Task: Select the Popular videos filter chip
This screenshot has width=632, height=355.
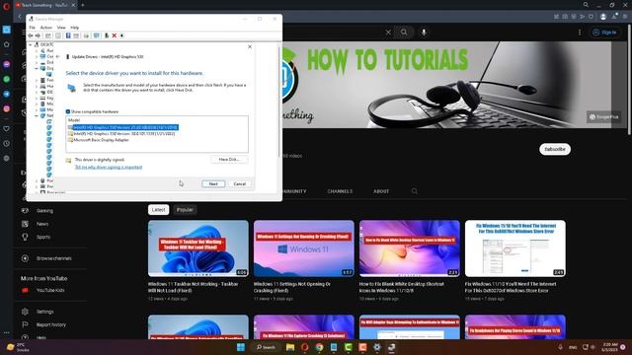Action: click(185, 210)
